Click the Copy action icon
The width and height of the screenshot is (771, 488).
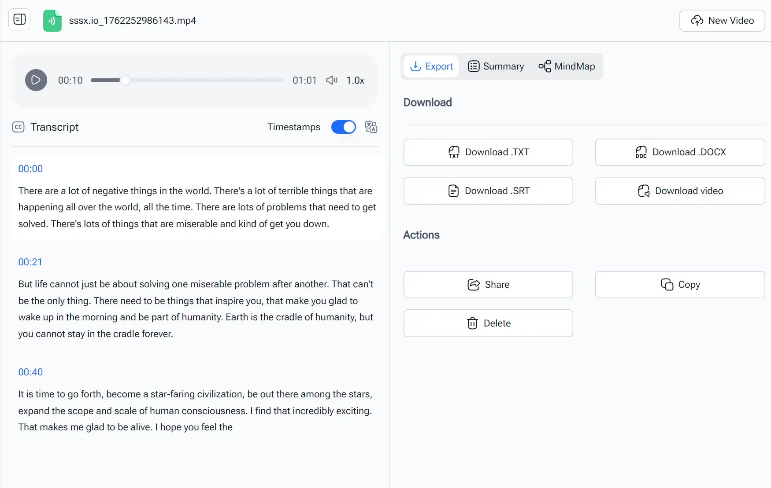point(667,285)
